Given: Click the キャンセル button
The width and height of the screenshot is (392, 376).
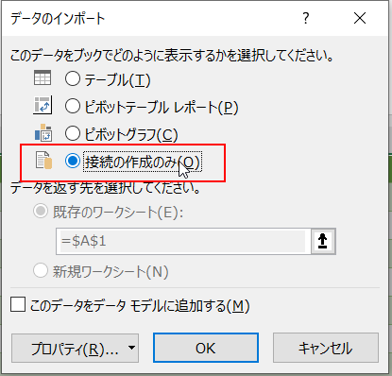Looking at the screenshot, I should tap(326, 348).
